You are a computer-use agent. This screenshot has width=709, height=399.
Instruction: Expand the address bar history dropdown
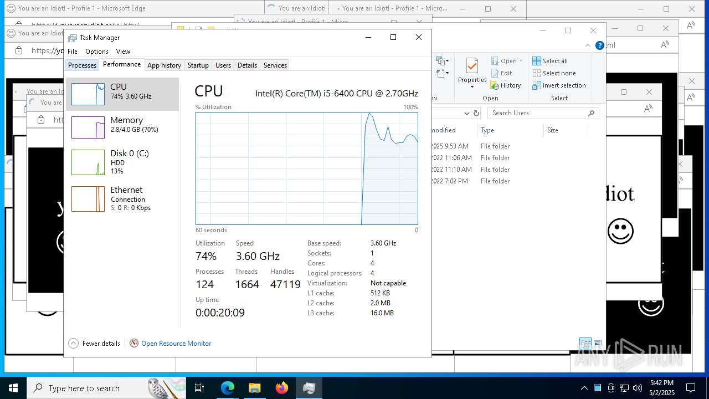tap(466, 113)
